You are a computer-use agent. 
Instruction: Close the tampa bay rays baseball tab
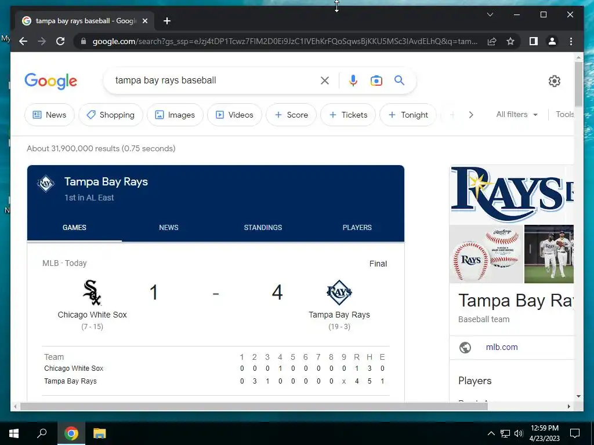pos(144,21)
